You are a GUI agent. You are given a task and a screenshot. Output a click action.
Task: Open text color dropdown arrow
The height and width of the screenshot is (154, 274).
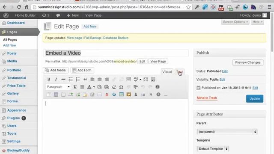pyautogui.click(x=94, y=87)
